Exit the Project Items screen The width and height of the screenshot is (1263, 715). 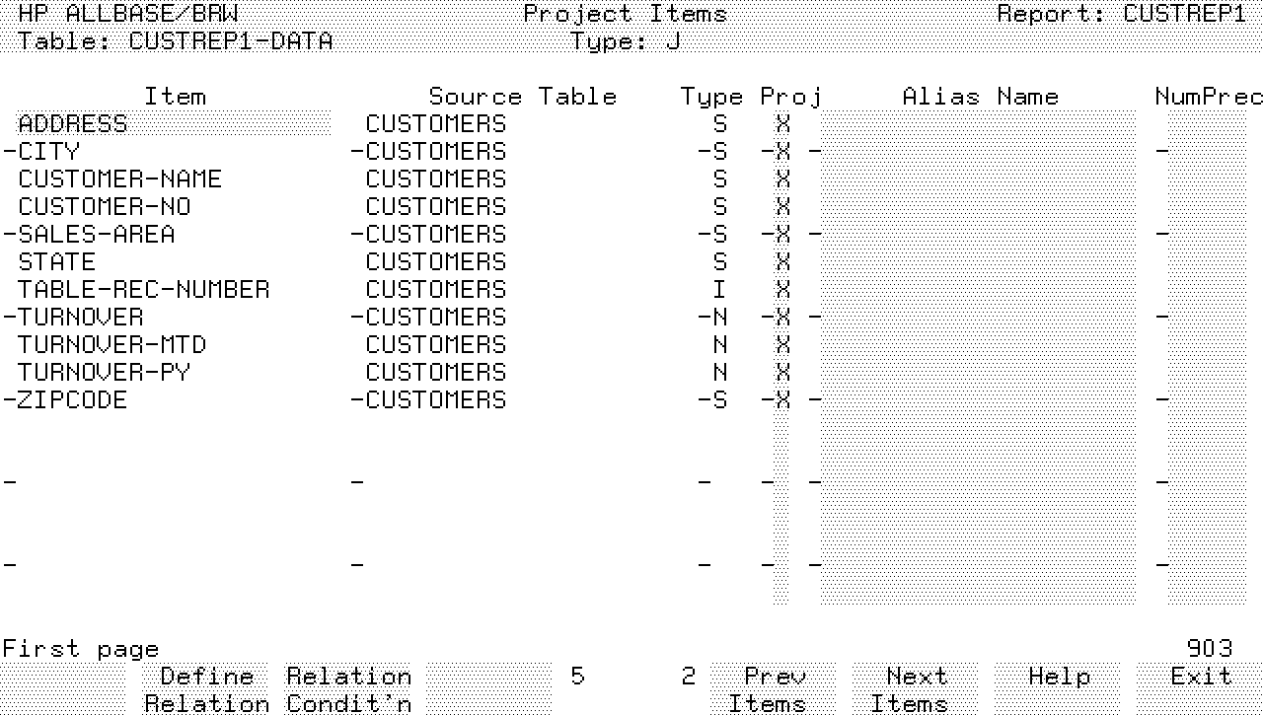click(x=1200, y=677)
